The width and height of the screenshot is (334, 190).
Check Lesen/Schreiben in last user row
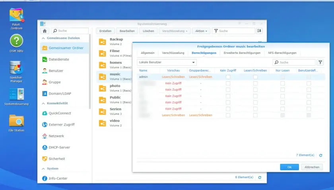click(x=255, y=115)
